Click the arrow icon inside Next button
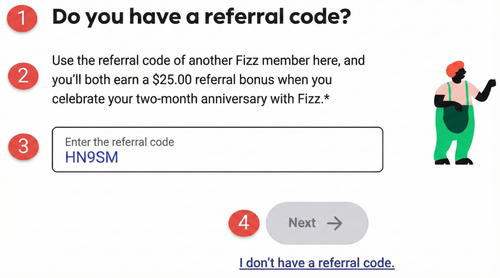 click(335, 223)
